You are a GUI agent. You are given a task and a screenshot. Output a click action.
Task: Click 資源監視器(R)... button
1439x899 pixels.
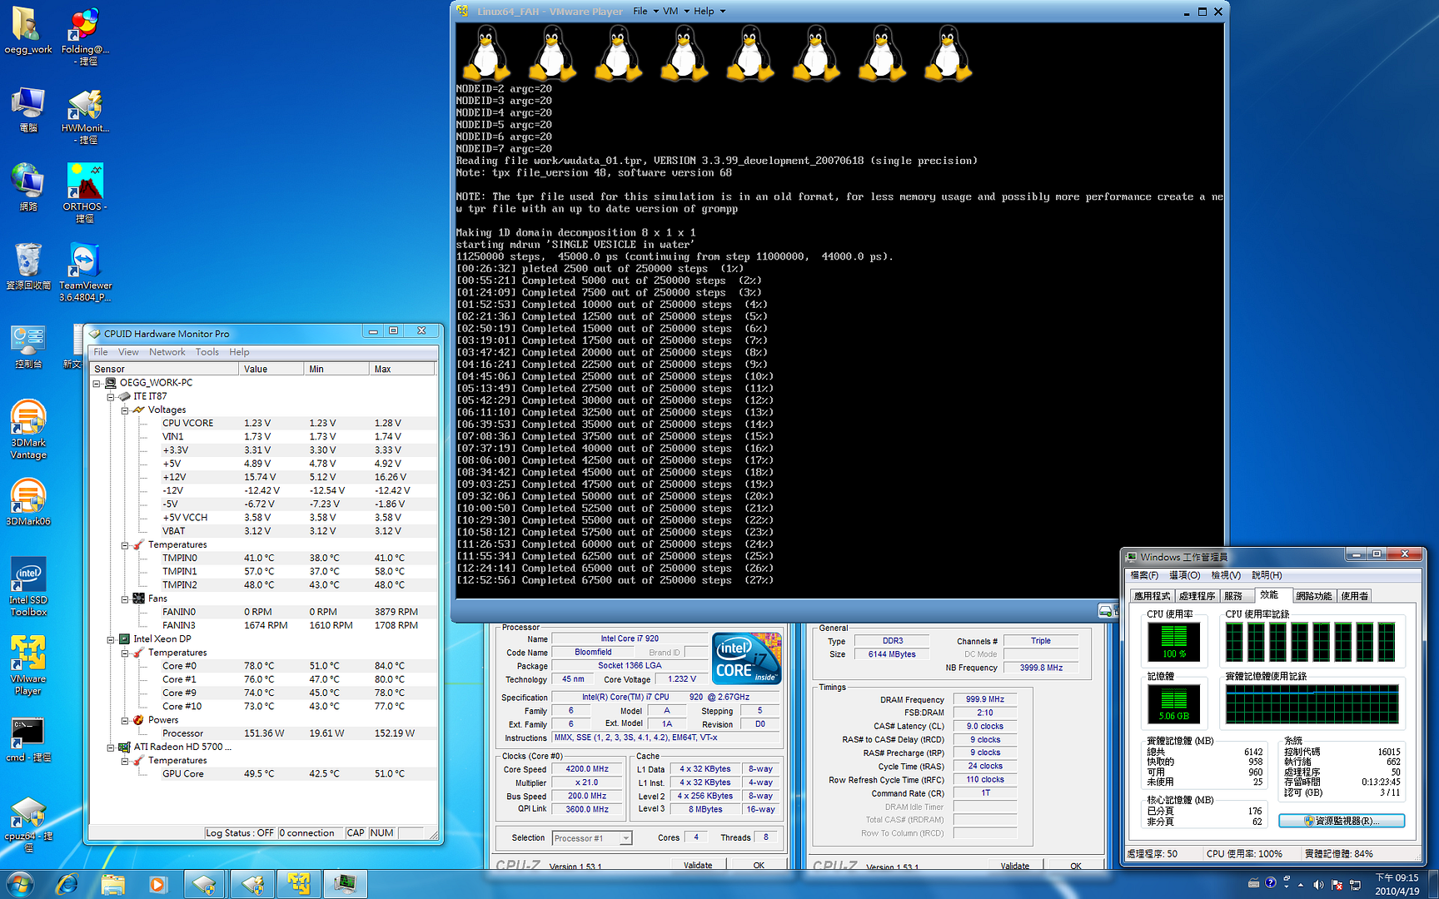pyautogui.click(x=1342, y=821)
